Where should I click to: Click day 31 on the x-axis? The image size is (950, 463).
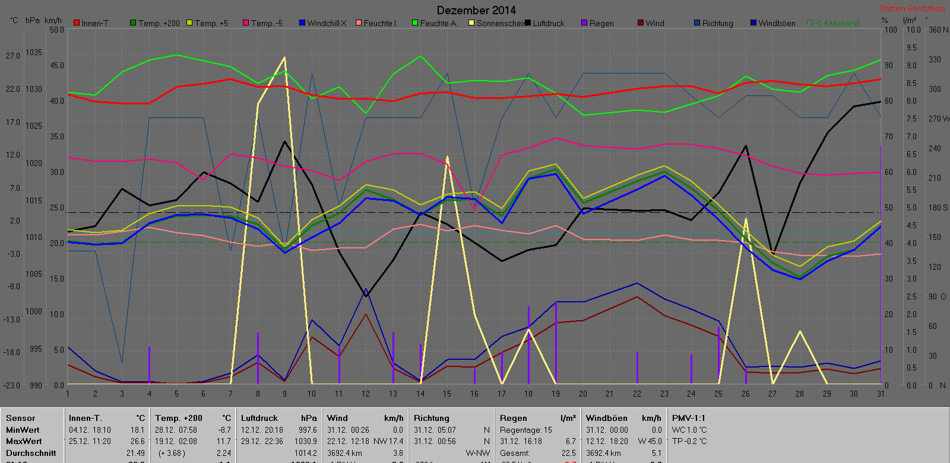(881, 394)
